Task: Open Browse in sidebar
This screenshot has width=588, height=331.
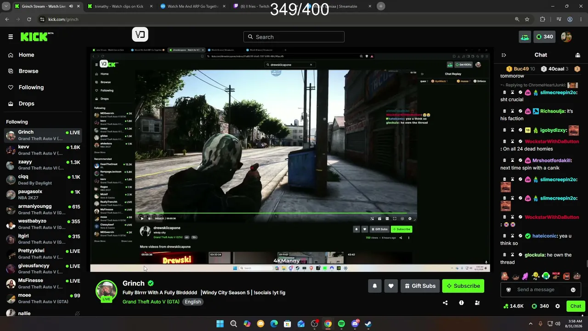Action: tap(28, 71)
